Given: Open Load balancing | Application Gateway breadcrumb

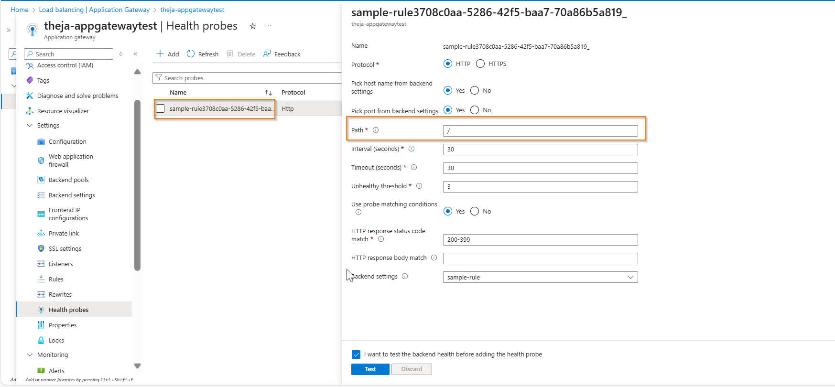Looking at the screenshot, I should pyautogui.click(x=94, y=10).
